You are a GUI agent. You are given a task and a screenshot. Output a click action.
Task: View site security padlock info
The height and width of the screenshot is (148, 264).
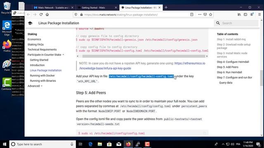[81, 15]
